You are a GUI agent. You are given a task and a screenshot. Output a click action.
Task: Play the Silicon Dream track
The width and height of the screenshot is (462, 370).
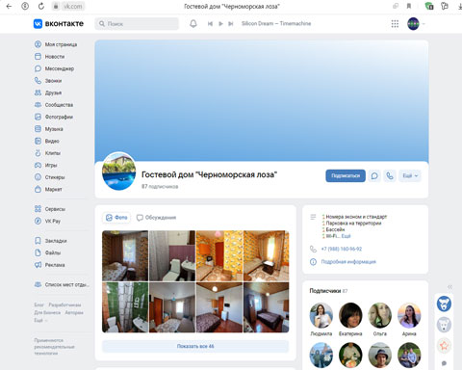pyautogui.click(x=220, y=24)
